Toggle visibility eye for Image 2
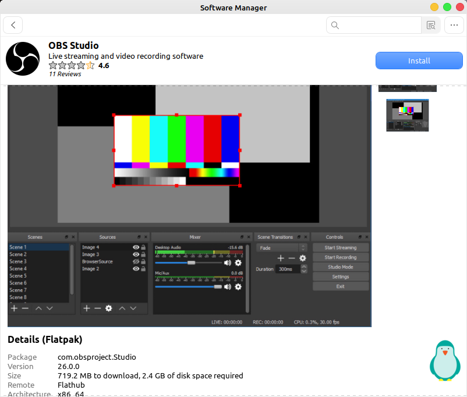Image resolution: width=467 pixels, height=397 pixels. tap(136, 268)
